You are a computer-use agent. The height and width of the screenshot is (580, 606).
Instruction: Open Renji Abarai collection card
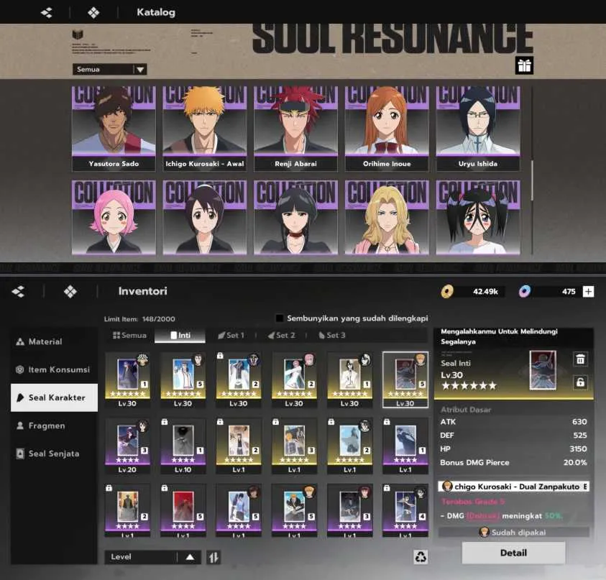coord(295,129)
